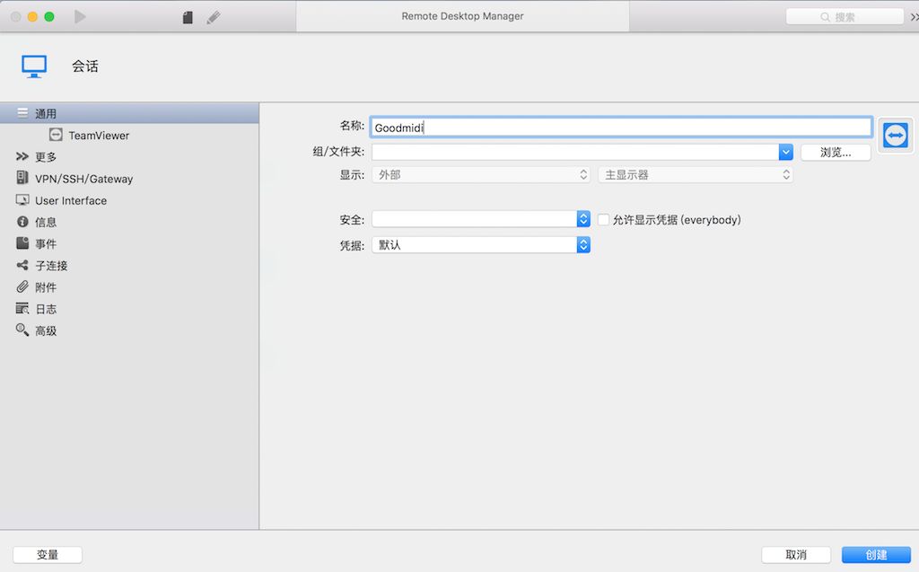Click the 创建 button
The image size is (919, 572).
(876, 554)
